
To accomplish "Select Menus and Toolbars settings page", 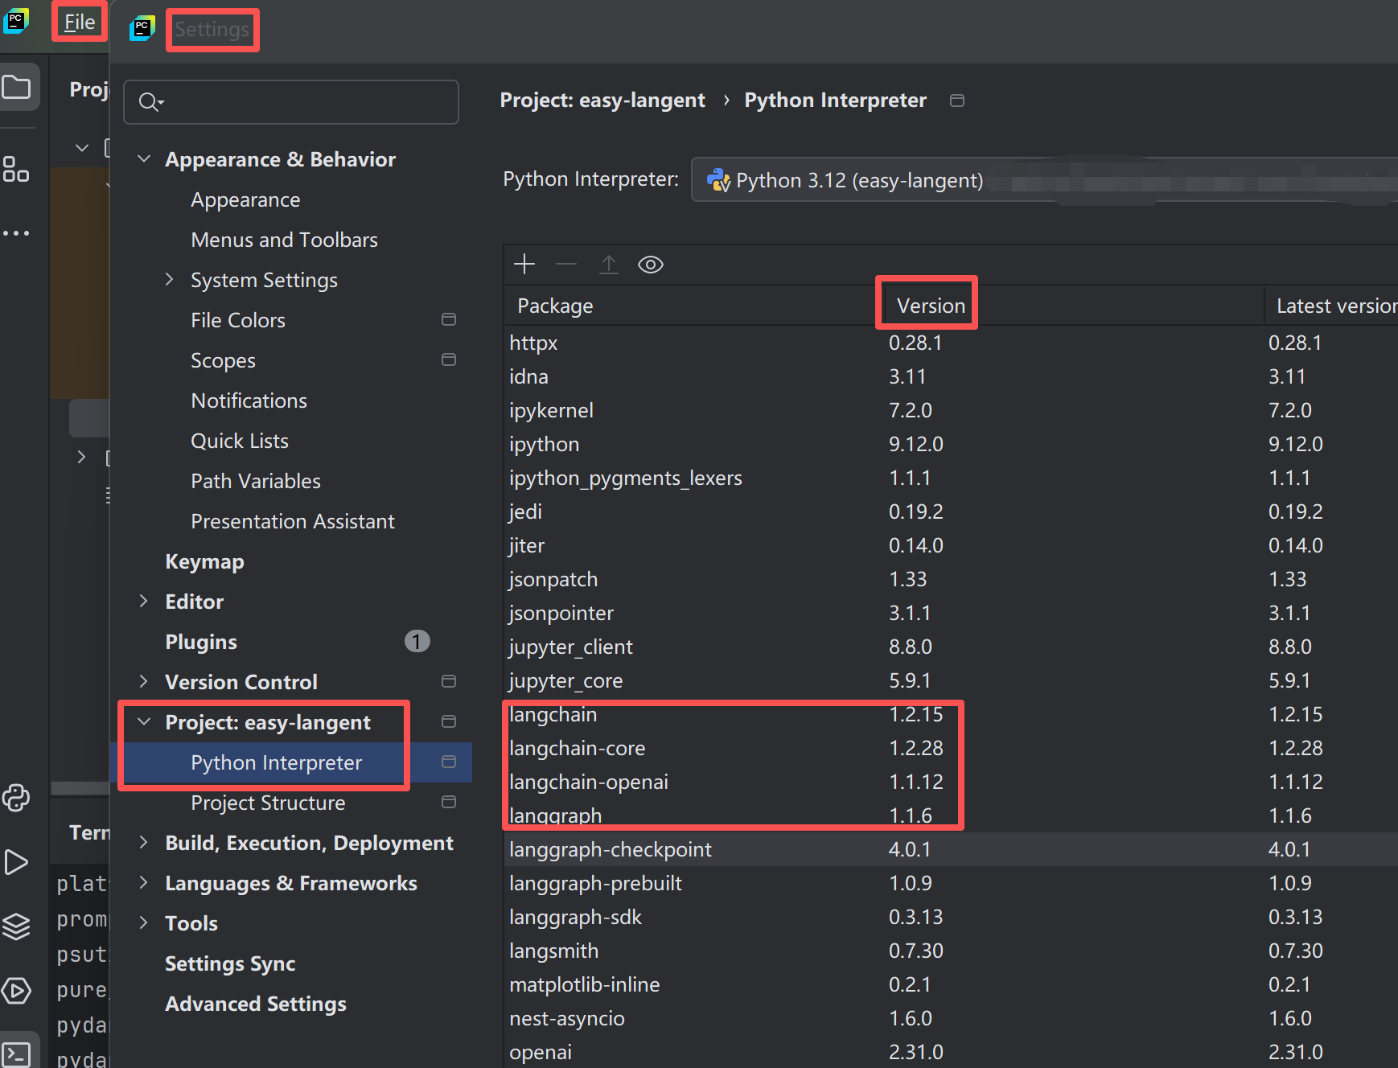I will (x=284, y=240).
